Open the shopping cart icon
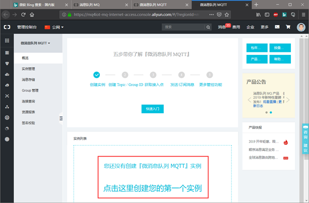 coord(288,27)
